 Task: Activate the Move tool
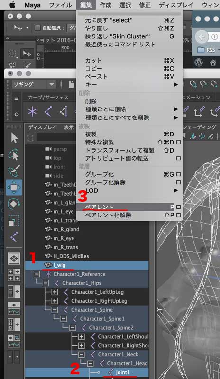click(x=14, y=187)
